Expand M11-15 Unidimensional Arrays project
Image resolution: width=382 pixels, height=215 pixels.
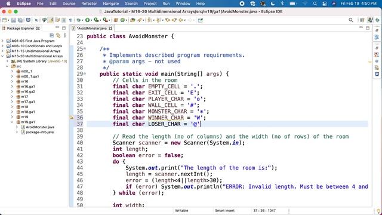(2, 51)
